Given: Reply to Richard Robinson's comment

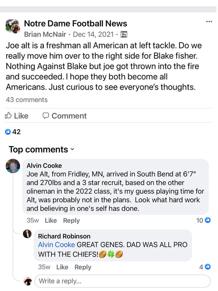Looking at the screenshot, I should pos(83,267).
